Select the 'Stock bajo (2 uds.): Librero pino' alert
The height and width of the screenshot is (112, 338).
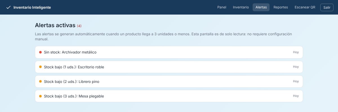point(169,81)
